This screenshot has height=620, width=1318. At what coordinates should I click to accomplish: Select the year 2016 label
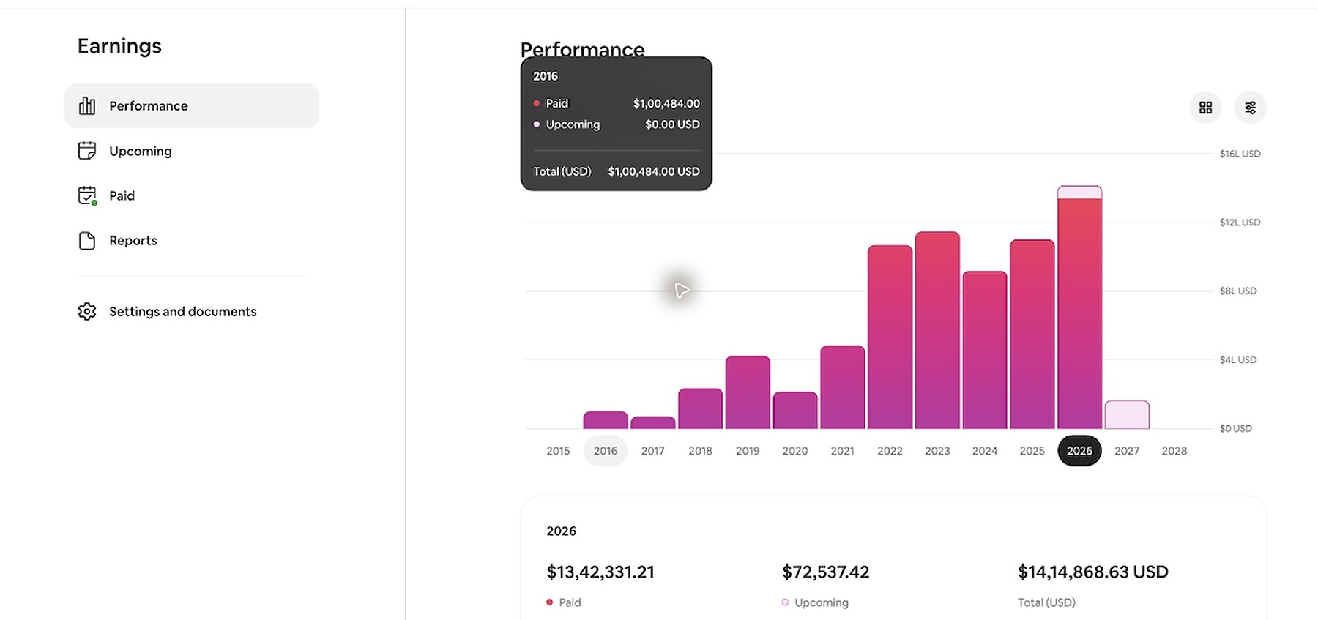point(606,451)
